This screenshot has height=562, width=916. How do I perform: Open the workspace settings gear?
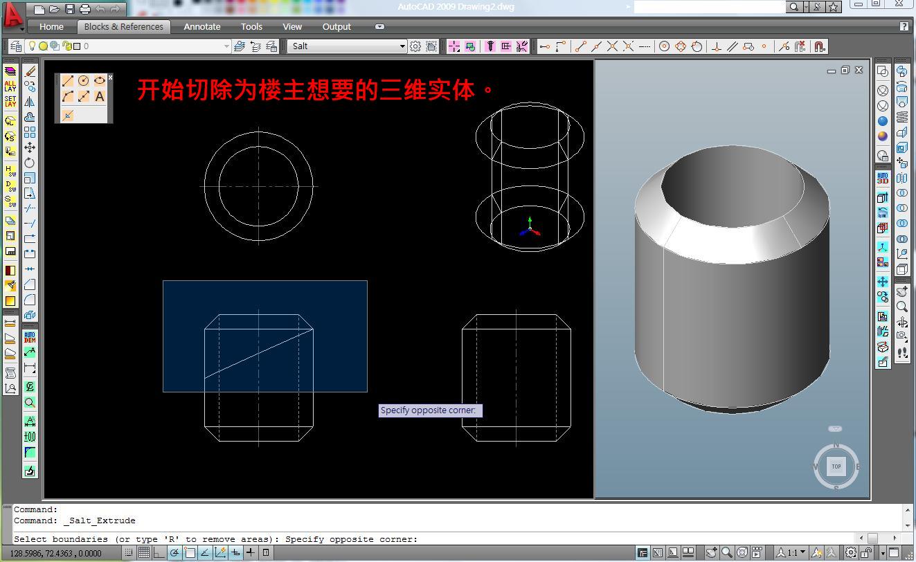415,46
